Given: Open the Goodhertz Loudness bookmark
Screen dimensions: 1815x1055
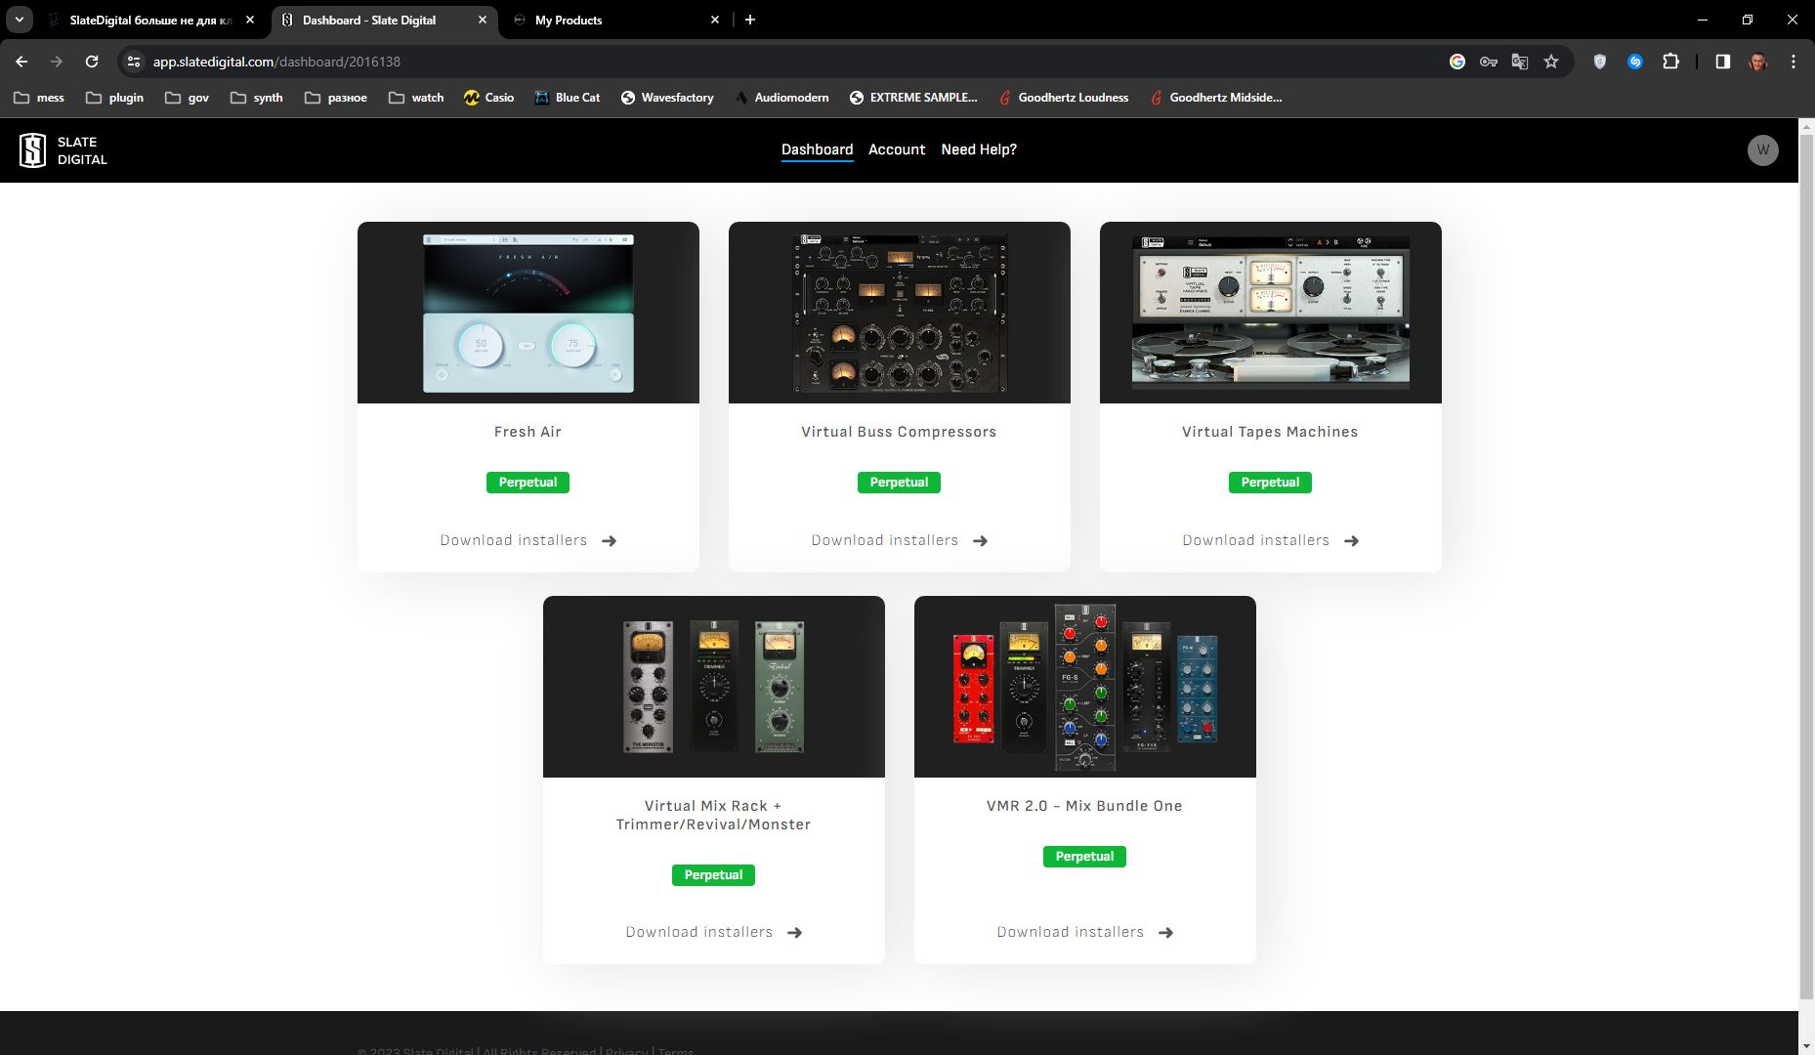Looking at the screenshot, I should point(1064,98).
